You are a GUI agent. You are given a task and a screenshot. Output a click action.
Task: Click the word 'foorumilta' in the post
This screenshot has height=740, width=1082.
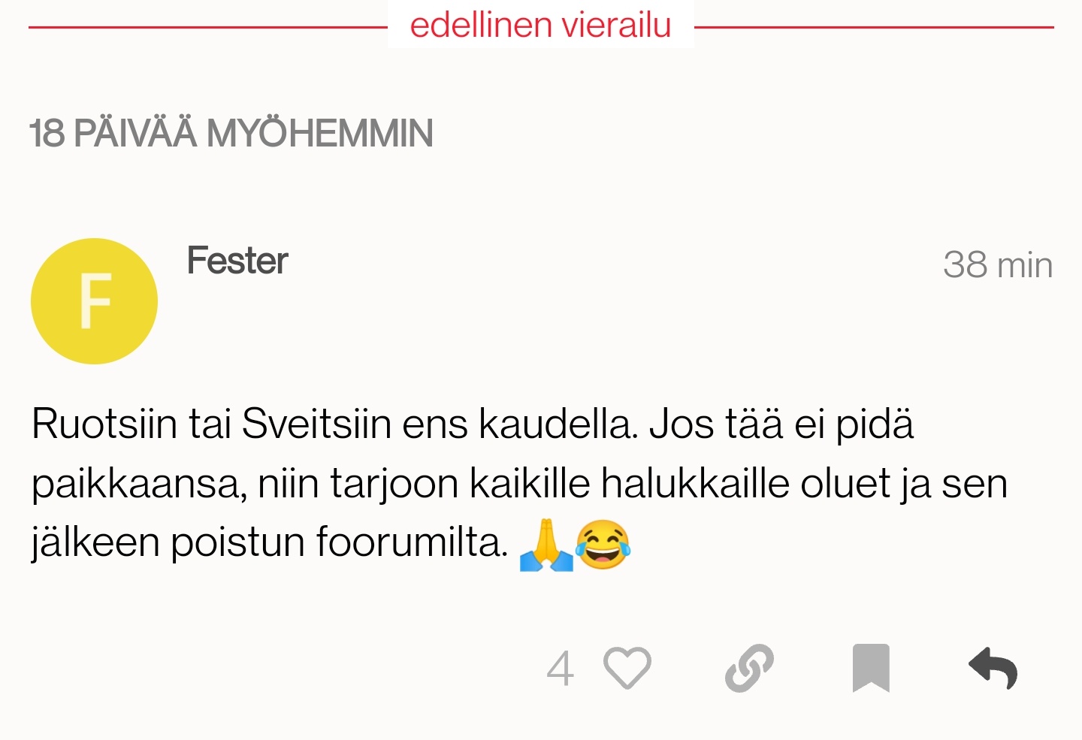pos(411,541)
